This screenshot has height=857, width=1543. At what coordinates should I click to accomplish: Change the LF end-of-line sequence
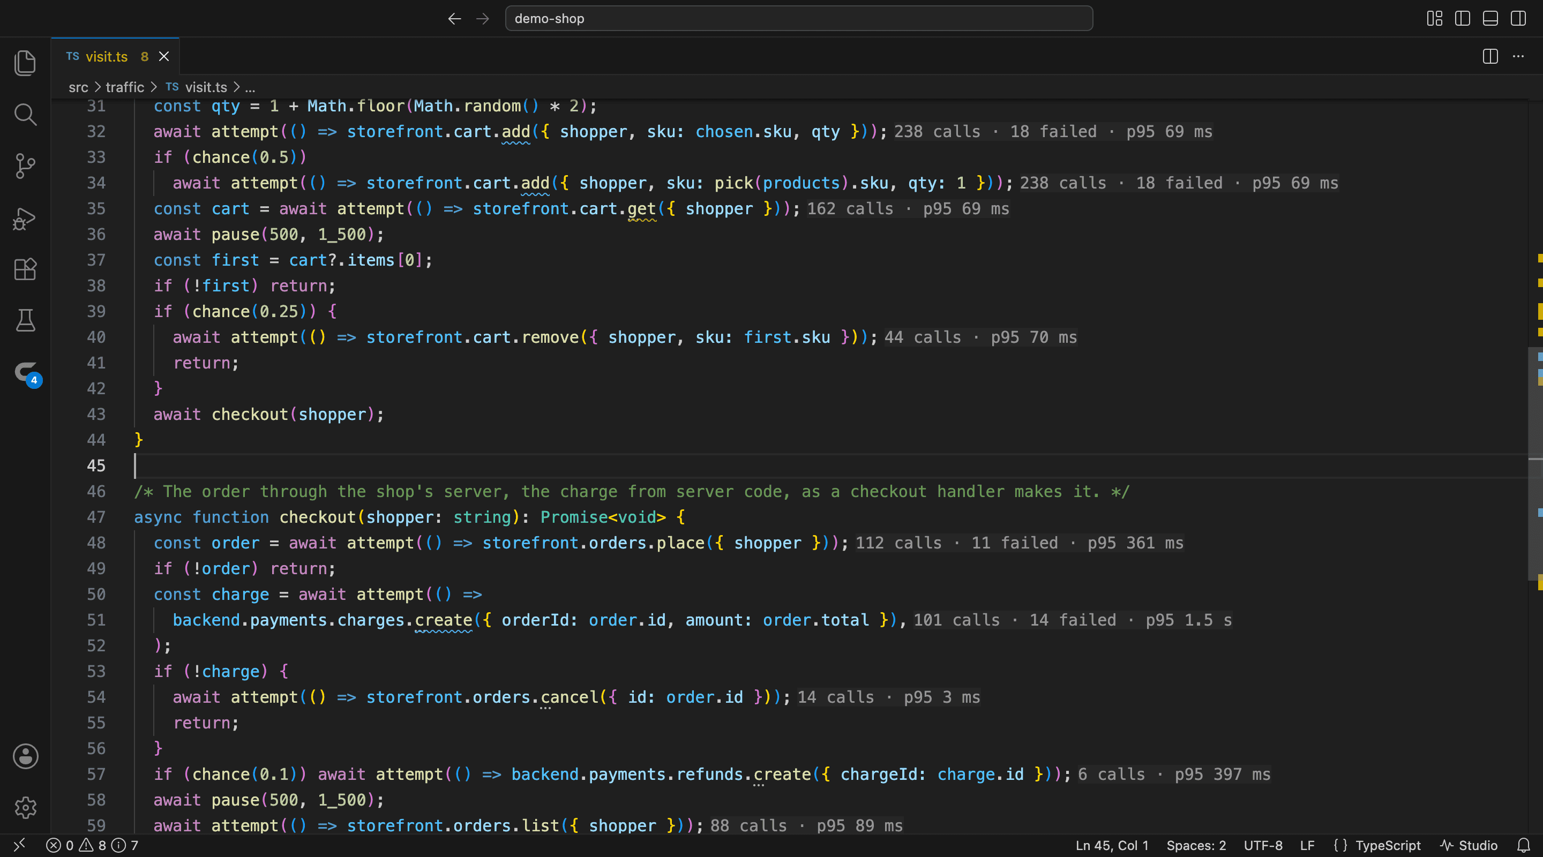click(1307, 845)
